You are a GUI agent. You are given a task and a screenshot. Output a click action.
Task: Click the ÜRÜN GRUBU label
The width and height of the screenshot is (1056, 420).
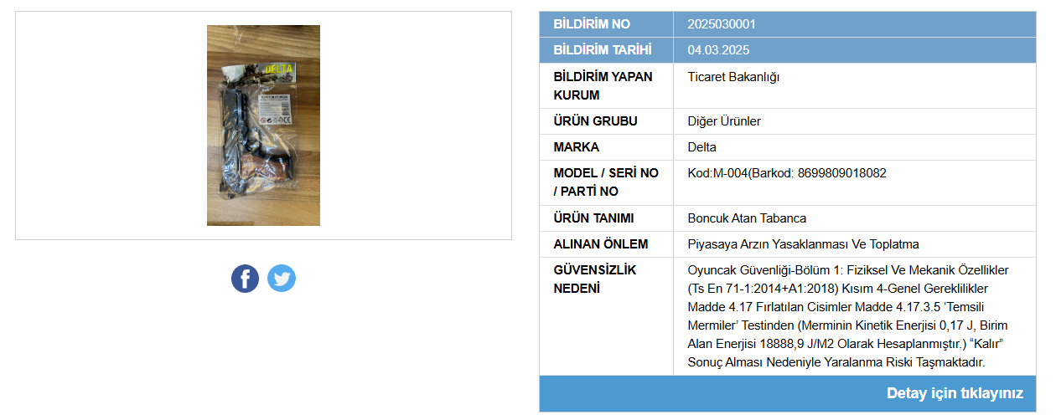[x=595, y=121]
